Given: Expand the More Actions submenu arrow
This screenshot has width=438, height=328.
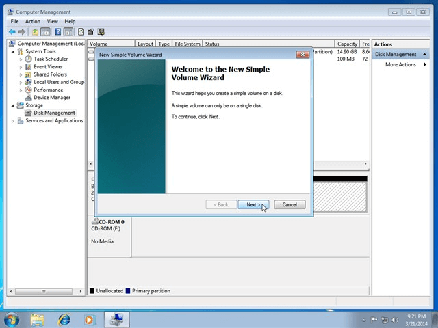Looking at the screenshot, I should (426, 65).
